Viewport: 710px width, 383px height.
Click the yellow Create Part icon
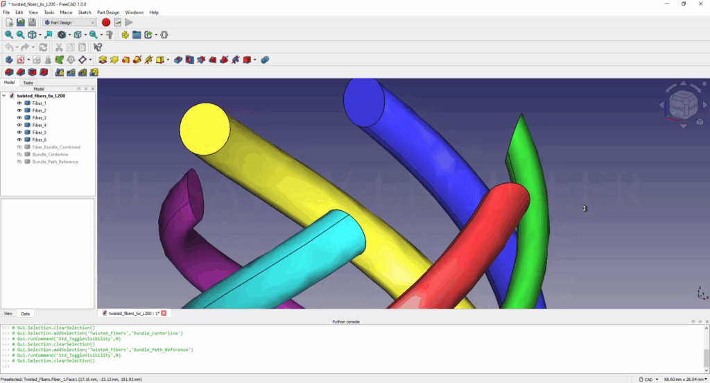click(x=125, y=35)
